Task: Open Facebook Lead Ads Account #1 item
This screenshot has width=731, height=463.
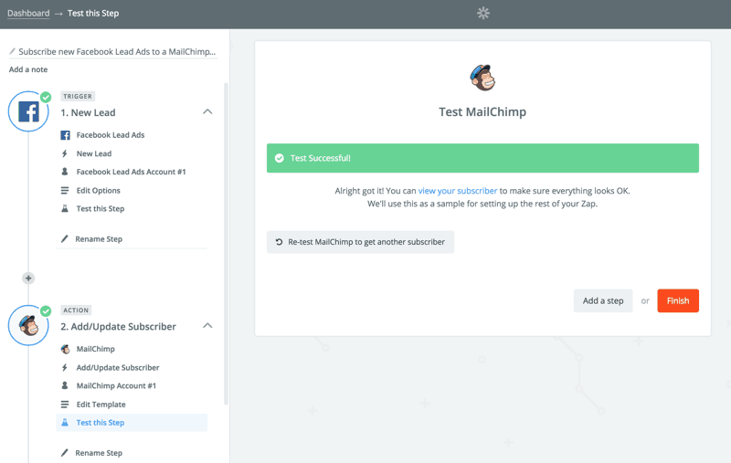Action: (x=131, y=172)
